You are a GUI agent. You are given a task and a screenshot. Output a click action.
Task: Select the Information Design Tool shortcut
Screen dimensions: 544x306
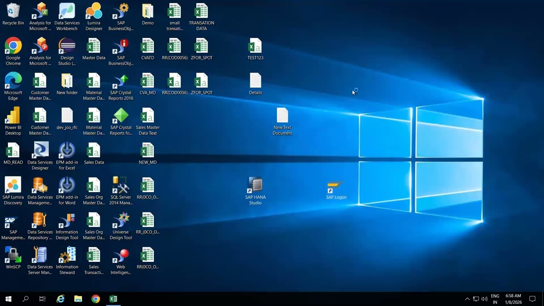point(67,226)
